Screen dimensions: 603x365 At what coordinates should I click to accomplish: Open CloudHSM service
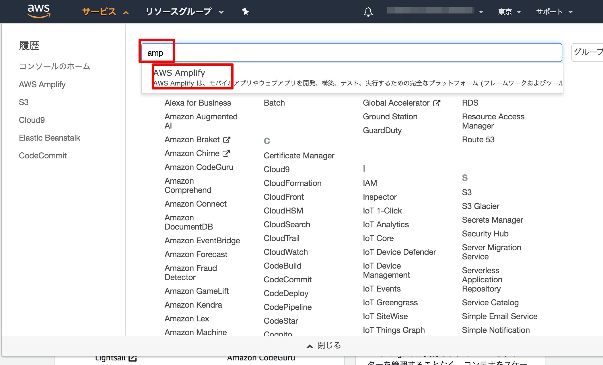(x=283, y=211)
